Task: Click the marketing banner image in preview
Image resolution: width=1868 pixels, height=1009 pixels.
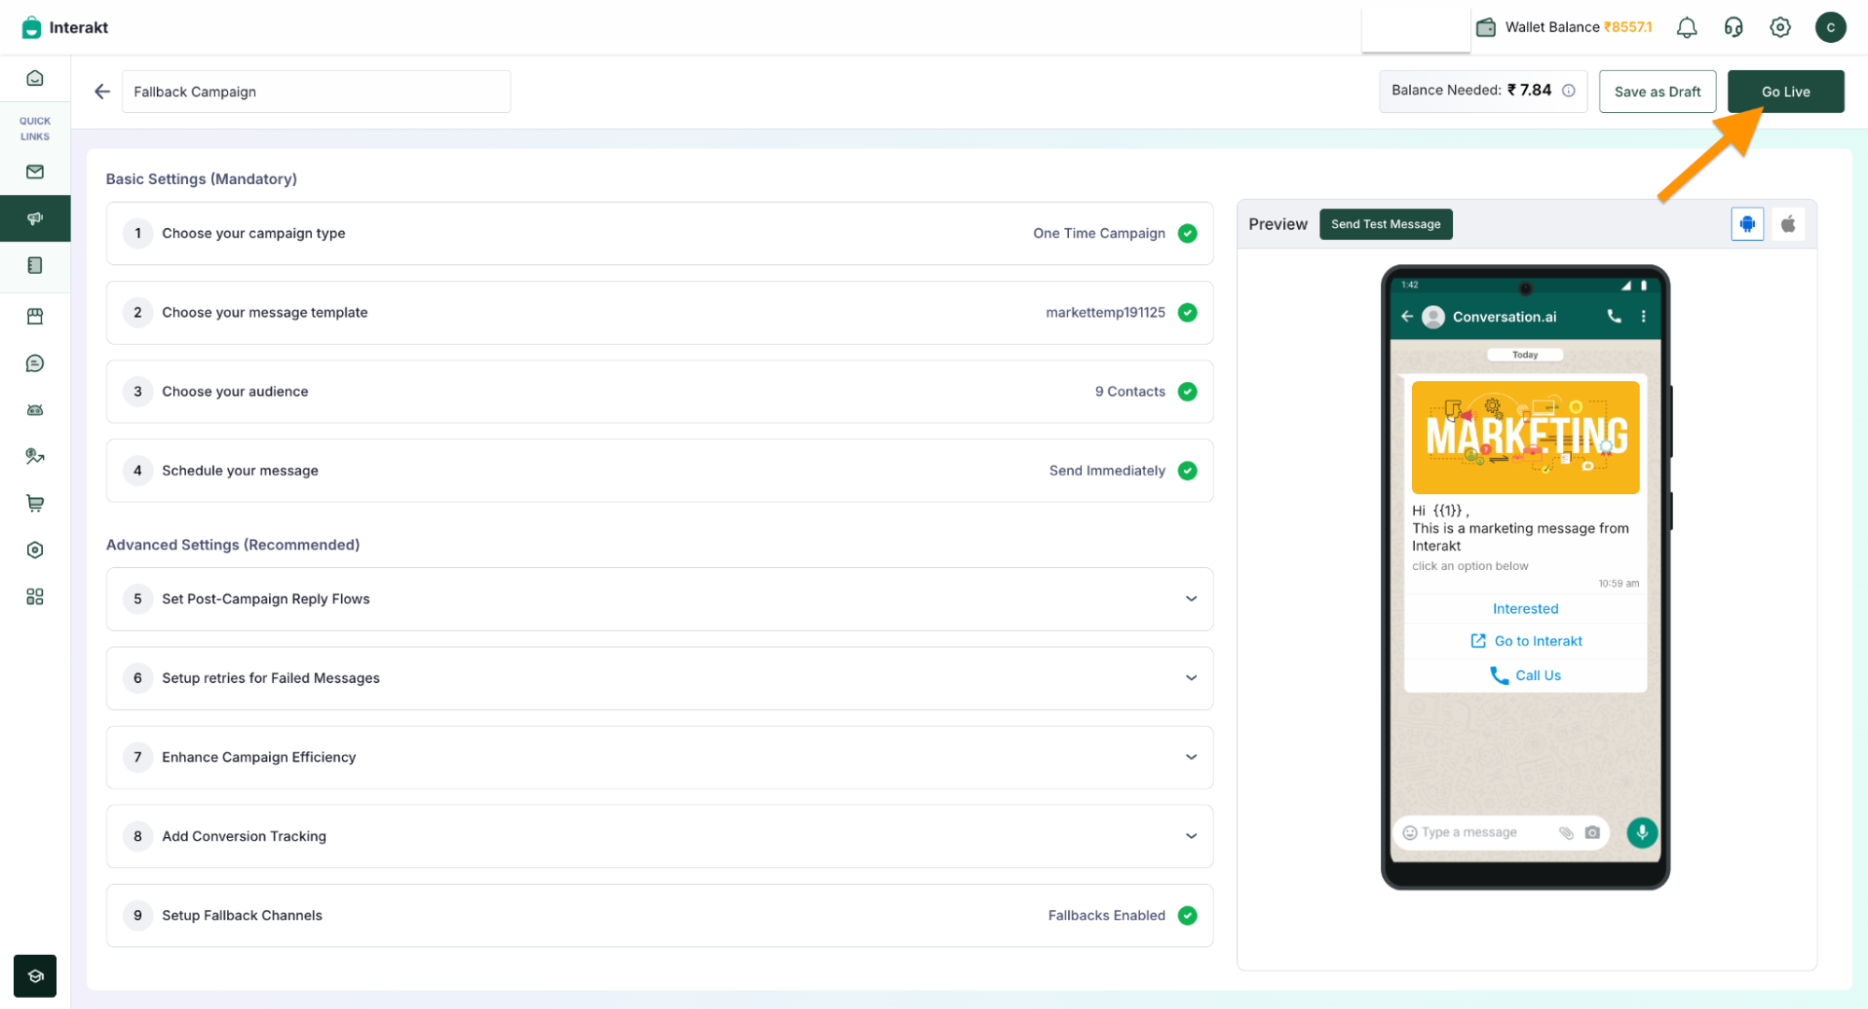Action: click(1525, 437)
